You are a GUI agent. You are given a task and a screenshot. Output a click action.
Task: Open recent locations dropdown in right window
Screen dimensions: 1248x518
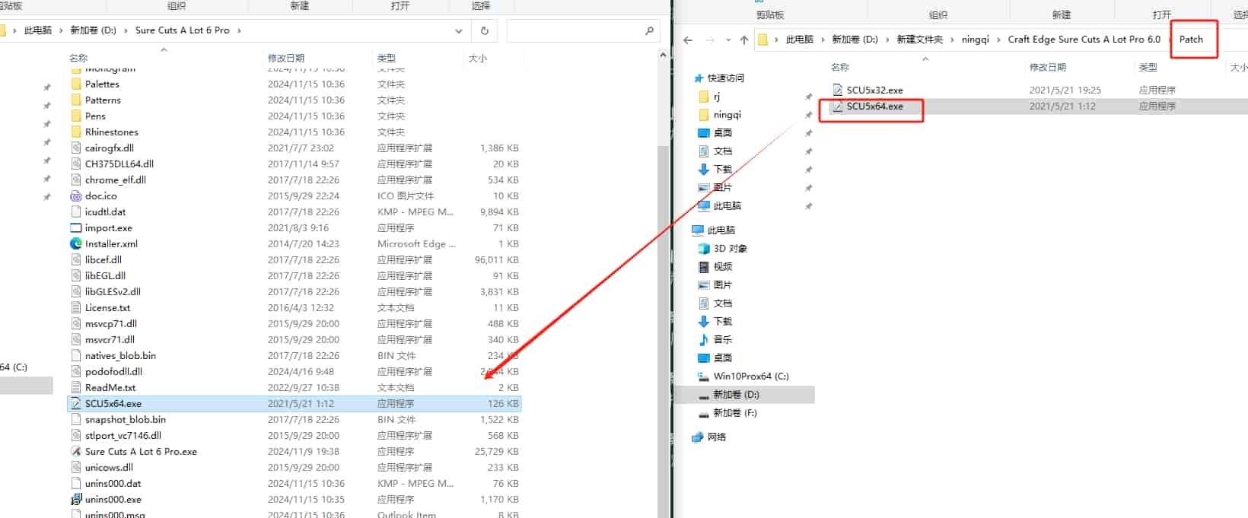coord(728,40)
